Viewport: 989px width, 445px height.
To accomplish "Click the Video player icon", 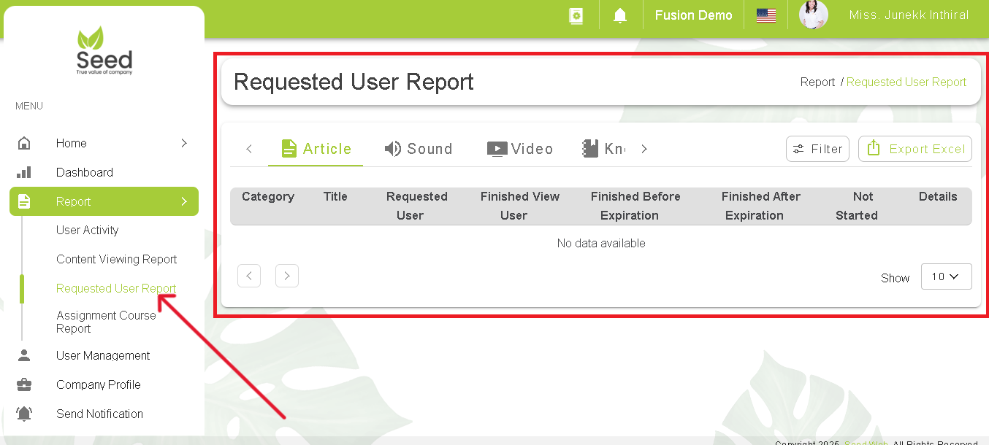I will point(497,148).
